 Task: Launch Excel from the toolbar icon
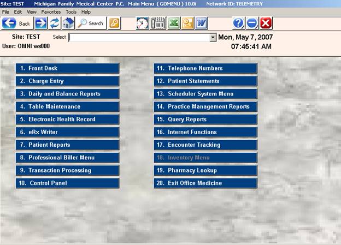[173, 23]
